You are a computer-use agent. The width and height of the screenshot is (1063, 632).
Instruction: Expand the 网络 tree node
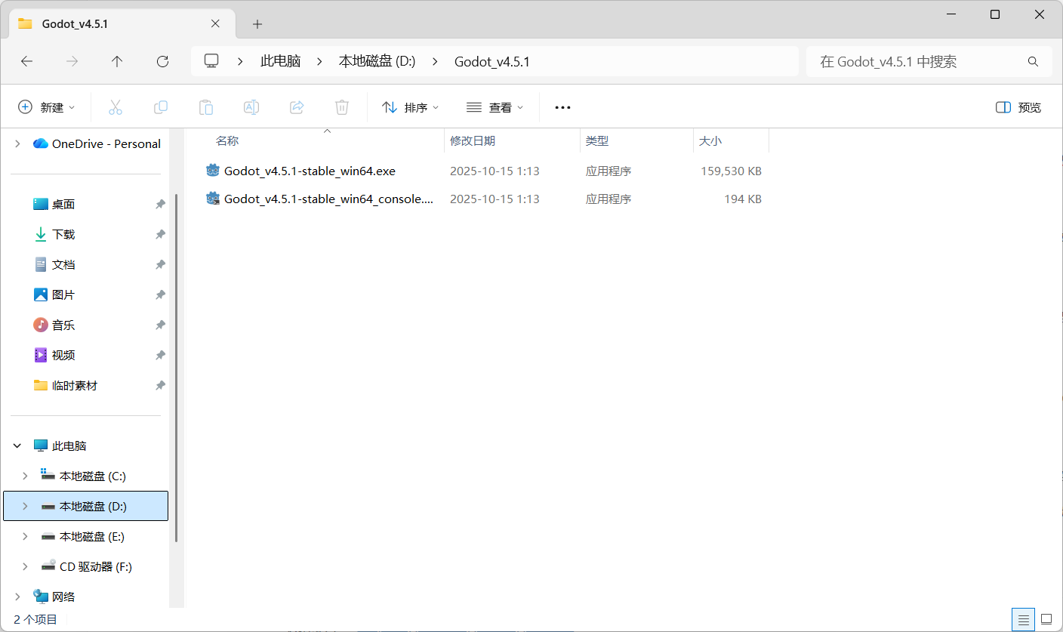tap(17, 597)
